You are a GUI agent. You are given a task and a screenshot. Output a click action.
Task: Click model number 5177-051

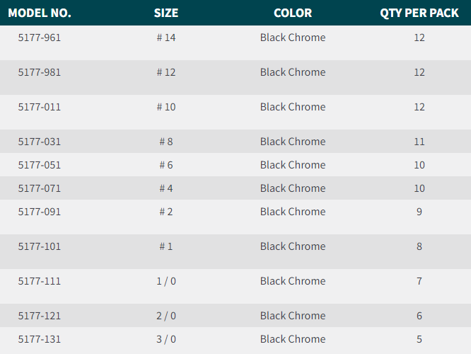[40, 165]
